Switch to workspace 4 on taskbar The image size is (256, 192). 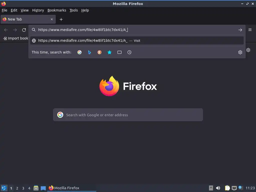[x=29, y=188]
